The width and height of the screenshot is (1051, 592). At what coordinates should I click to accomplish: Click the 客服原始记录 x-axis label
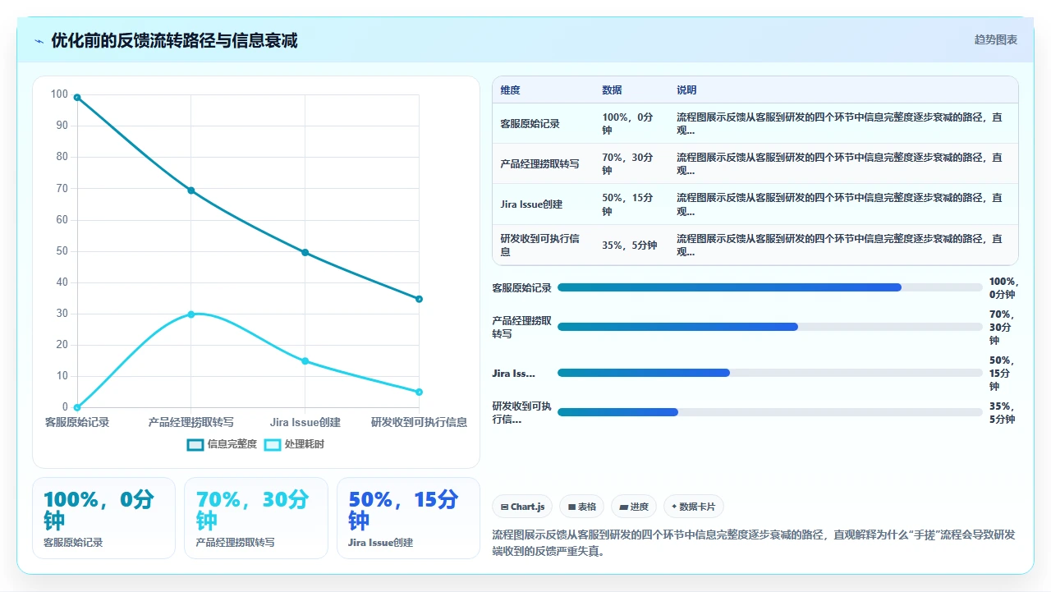(77, 423)
